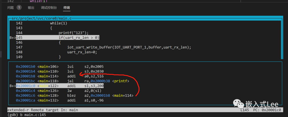Viewport: 288px width, 117px height.
Task: Switch to the 输出 tab
Action: (x=31, y=8)
